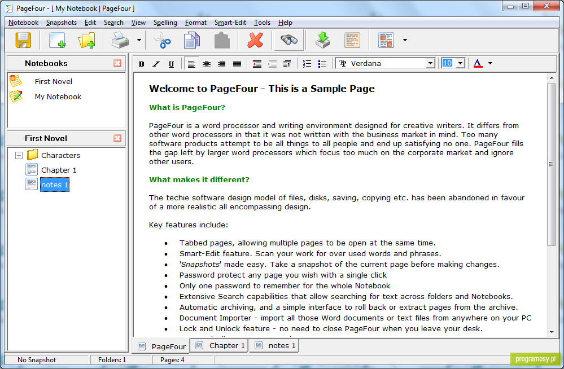The width and height of the screenshot is (564, 369).
Task: Open the Smart-Edit menu
Action: pos(230,23)
